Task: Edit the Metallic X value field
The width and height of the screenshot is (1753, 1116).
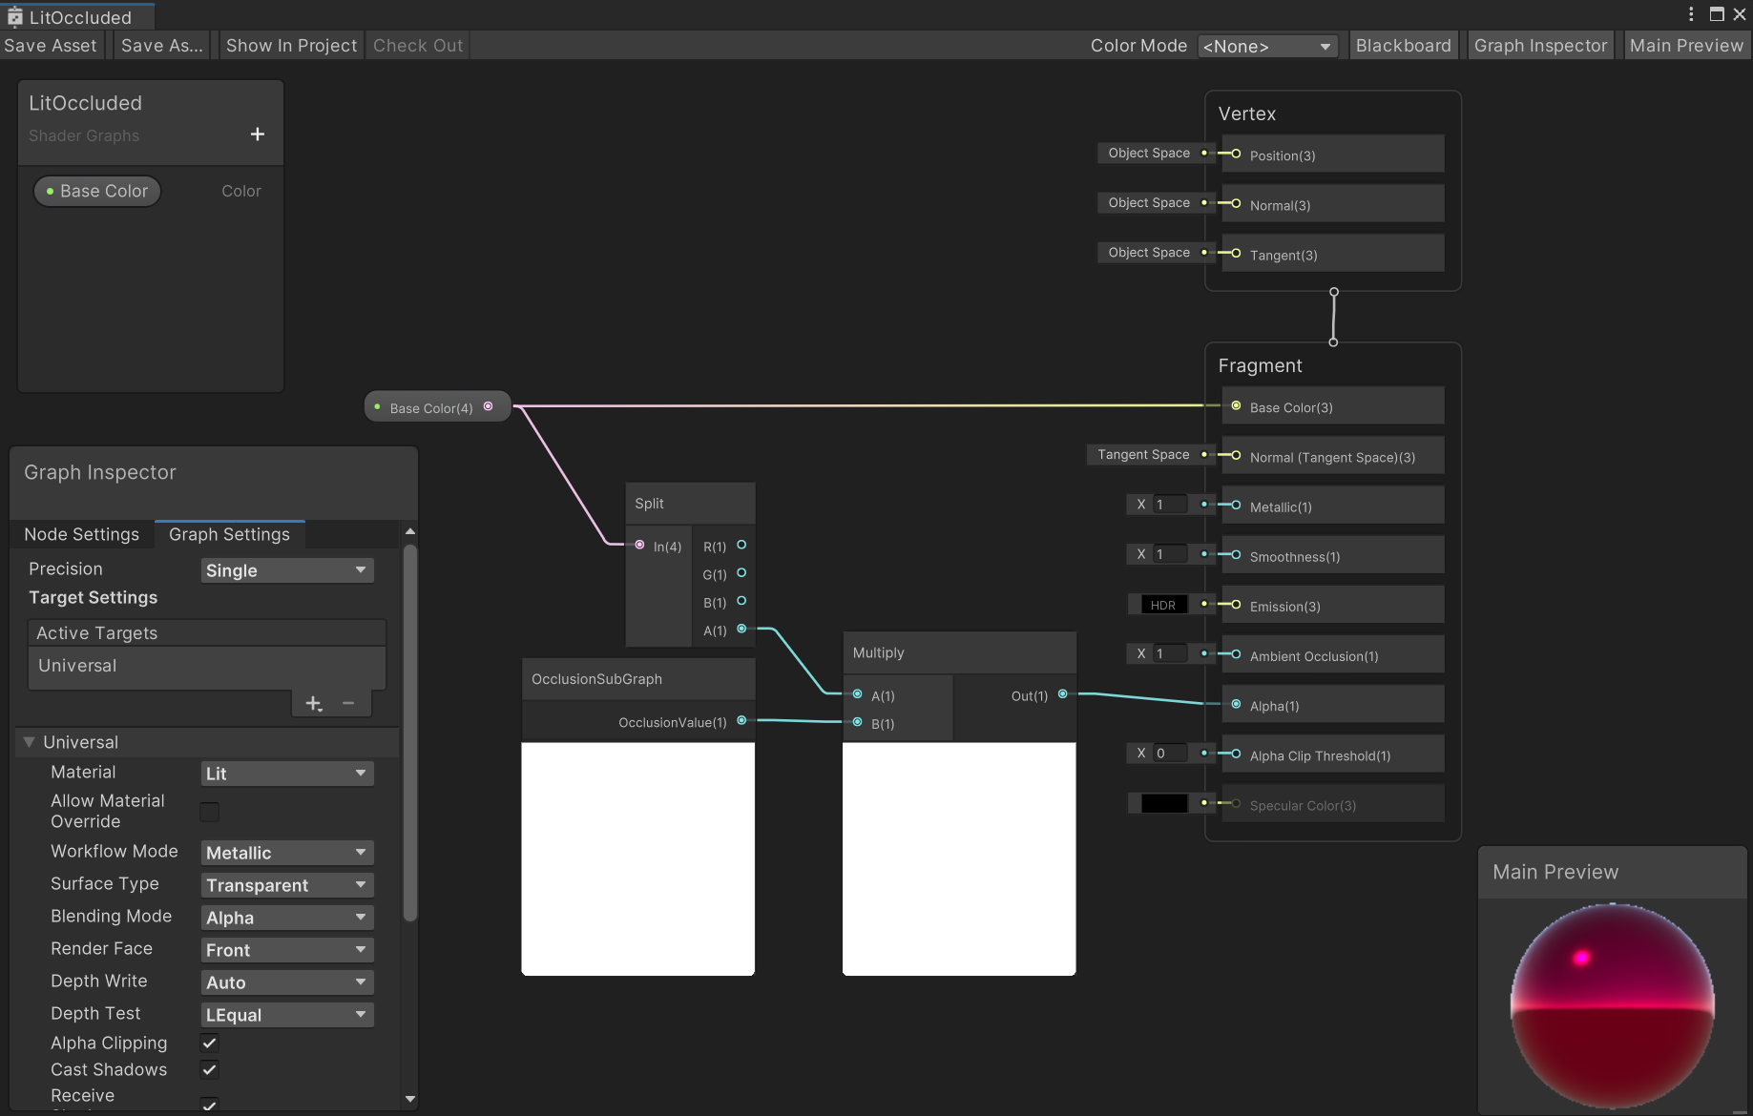Action: coord(1171,504)
